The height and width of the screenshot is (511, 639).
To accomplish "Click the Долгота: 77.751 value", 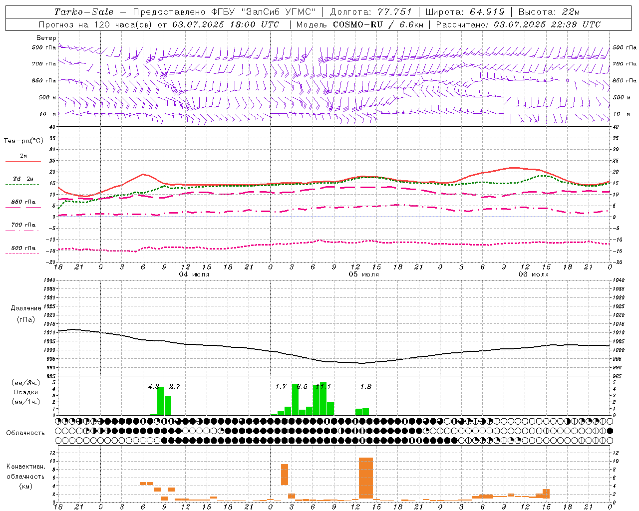I will tap(371, 12).
